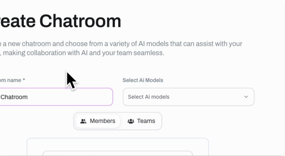Click the chevron arrow in Ai models dropdown
285x156 pixels.
click(246, 97)
